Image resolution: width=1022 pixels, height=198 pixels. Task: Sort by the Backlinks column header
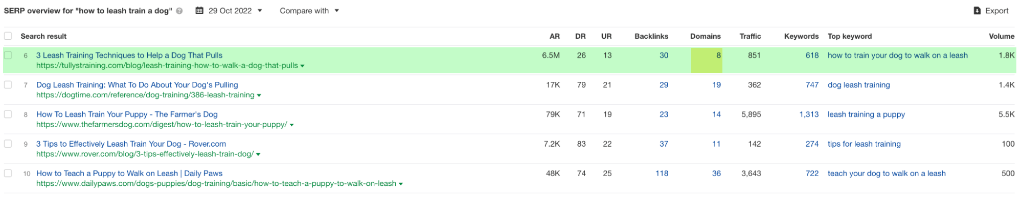point(651,36)
